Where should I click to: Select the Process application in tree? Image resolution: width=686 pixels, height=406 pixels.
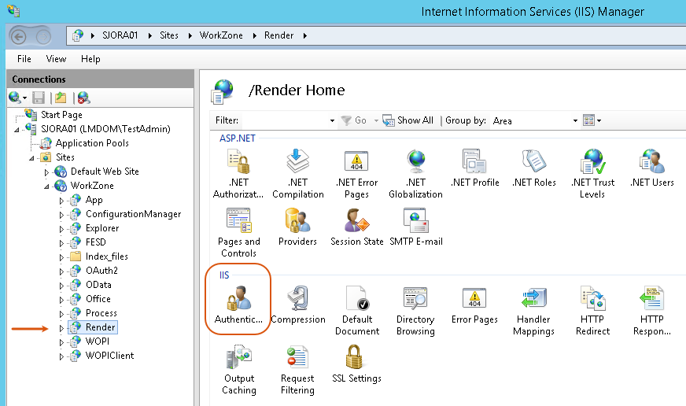[x=101, y=313]
